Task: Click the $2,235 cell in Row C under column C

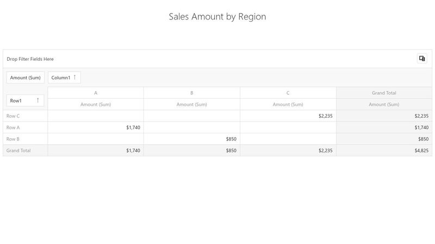Action: point(325,115)
